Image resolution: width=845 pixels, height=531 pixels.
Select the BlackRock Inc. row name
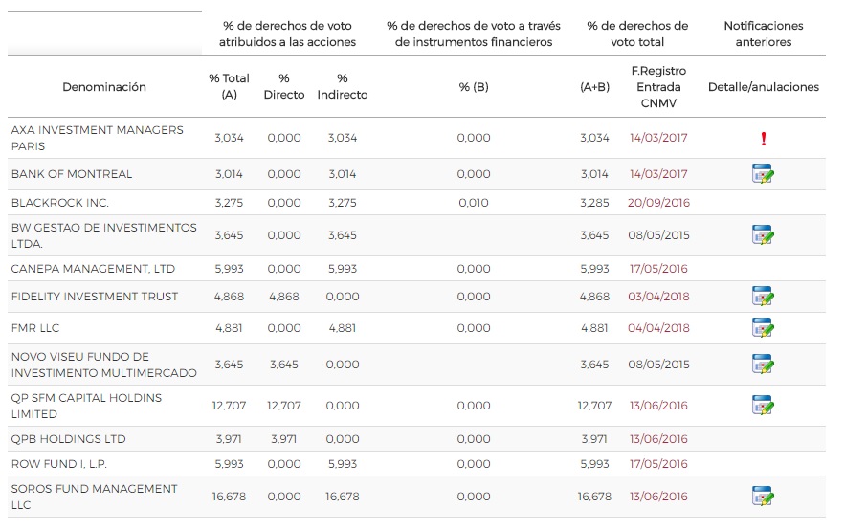tap(60, 203)
